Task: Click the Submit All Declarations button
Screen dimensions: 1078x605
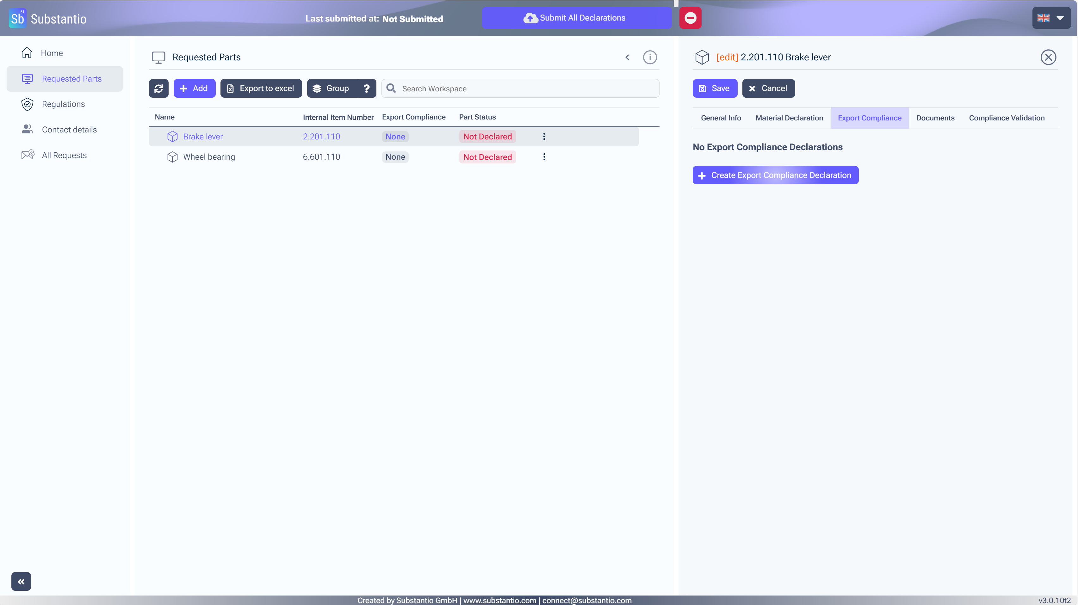Action: point(576,18)
